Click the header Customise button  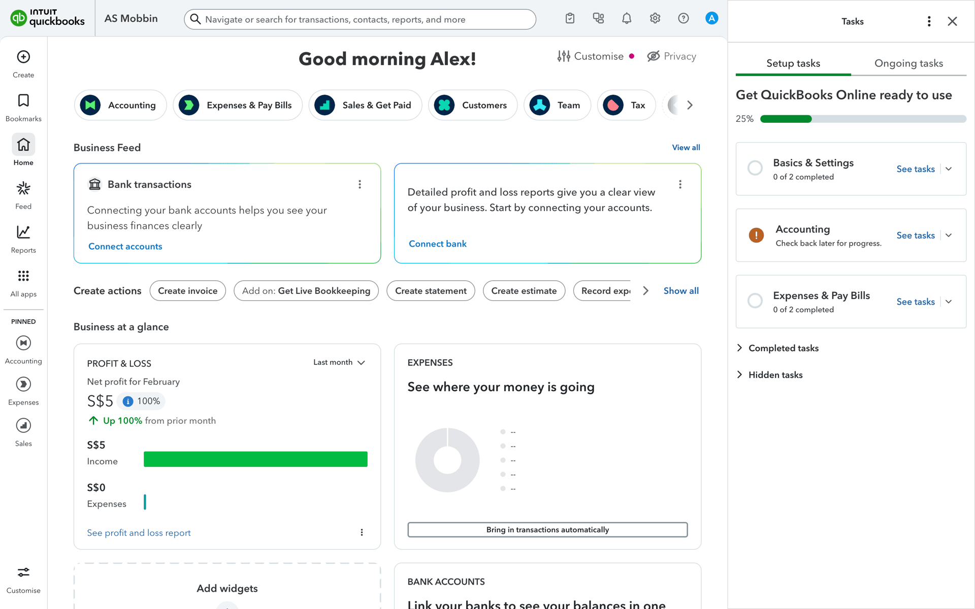pos(590,56)
